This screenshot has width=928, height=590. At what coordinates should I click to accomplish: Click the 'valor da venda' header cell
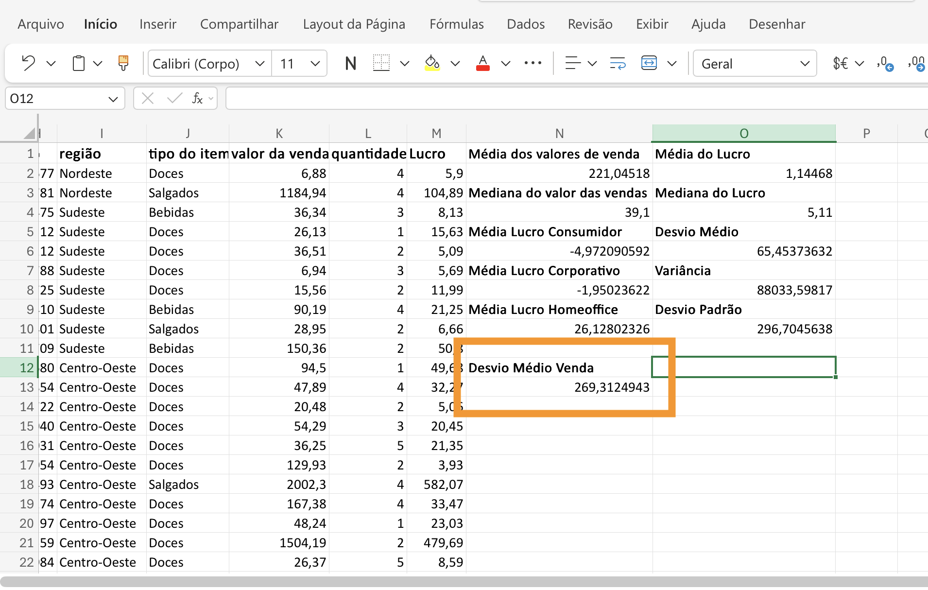[x=279, y=154]
